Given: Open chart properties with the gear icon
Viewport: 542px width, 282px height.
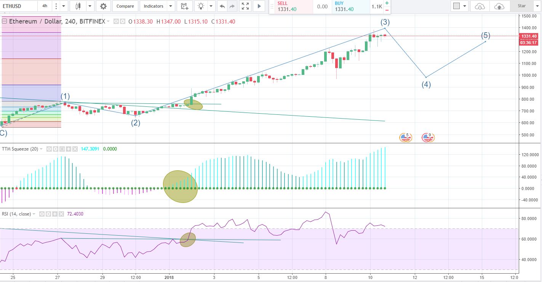Looking at the screenshot, I should (x=102, y=6).
